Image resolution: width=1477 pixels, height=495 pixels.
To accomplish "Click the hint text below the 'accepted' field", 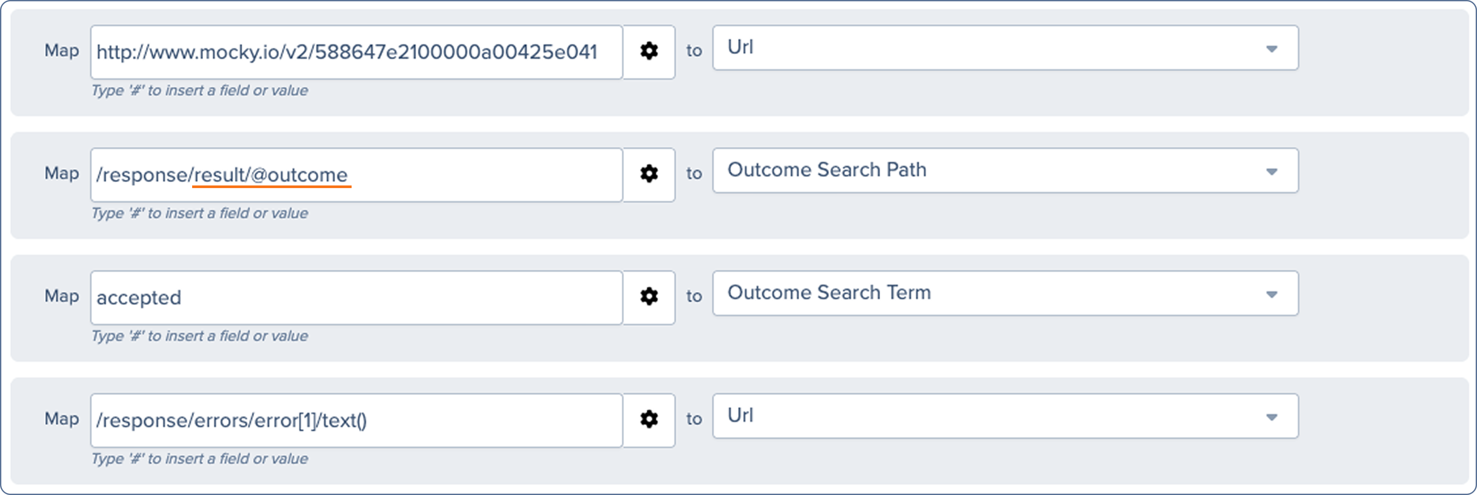I will point(200,336).
